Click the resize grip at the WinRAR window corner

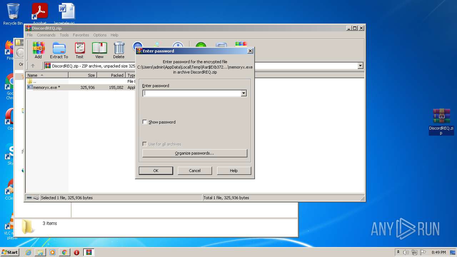362,198
